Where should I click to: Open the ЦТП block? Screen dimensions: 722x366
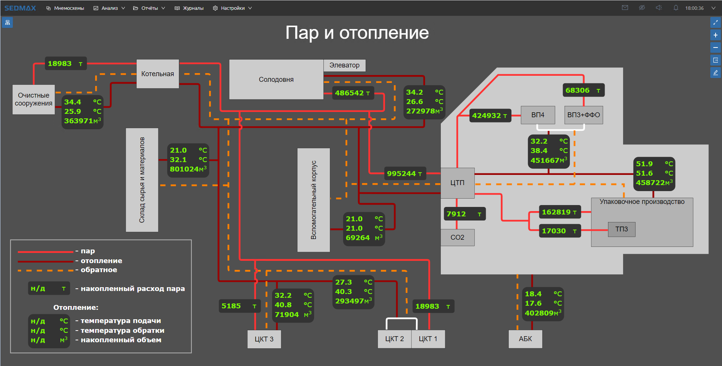[457, 183]
